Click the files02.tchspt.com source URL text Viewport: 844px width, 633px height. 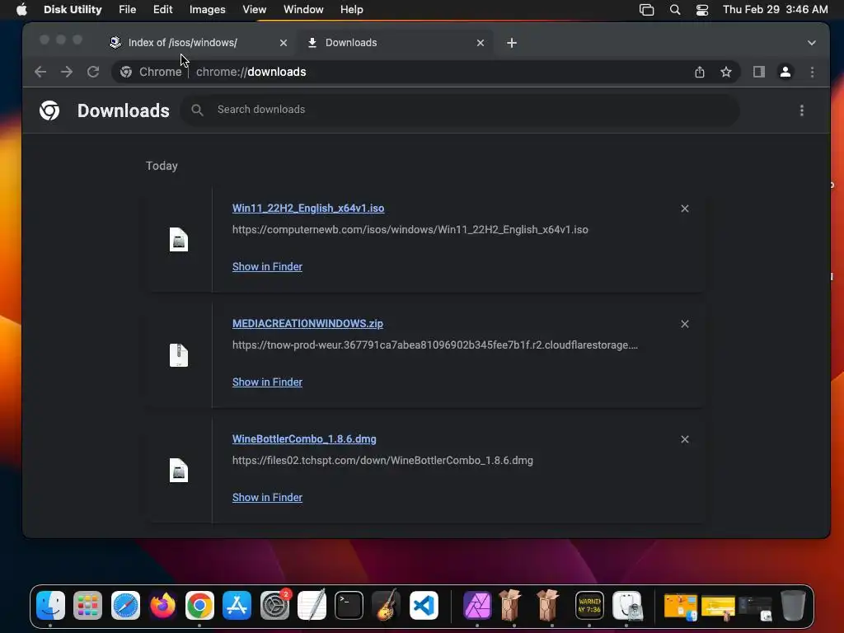click(x=382, y=460)
